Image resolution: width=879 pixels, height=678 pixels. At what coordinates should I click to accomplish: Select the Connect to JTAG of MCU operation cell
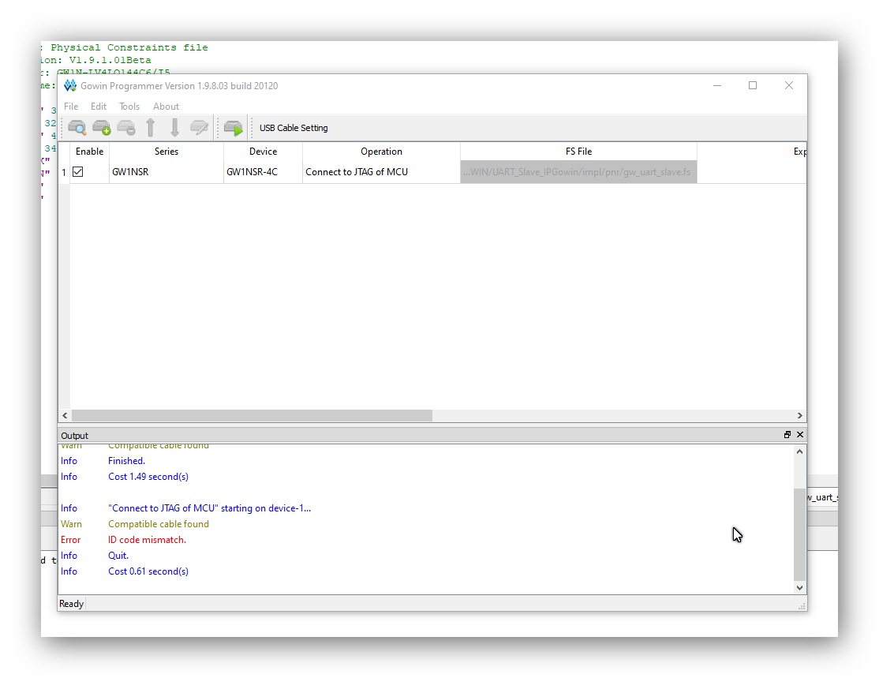[381, 171]
